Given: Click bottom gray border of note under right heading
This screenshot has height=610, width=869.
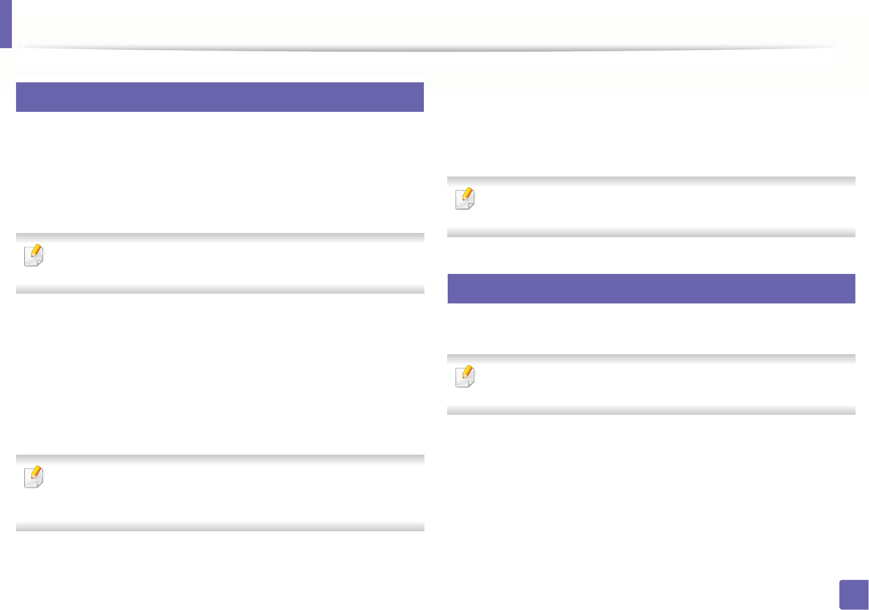Looking at the screenshot, I should coord(651,410).
